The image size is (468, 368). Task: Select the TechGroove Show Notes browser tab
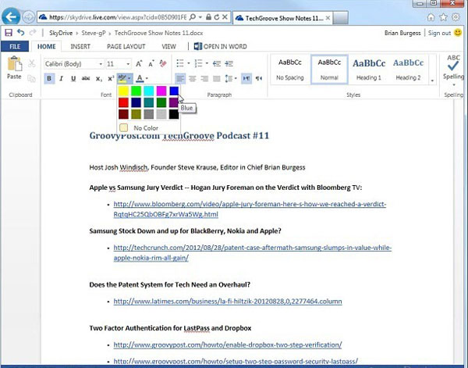click(282, 18)
